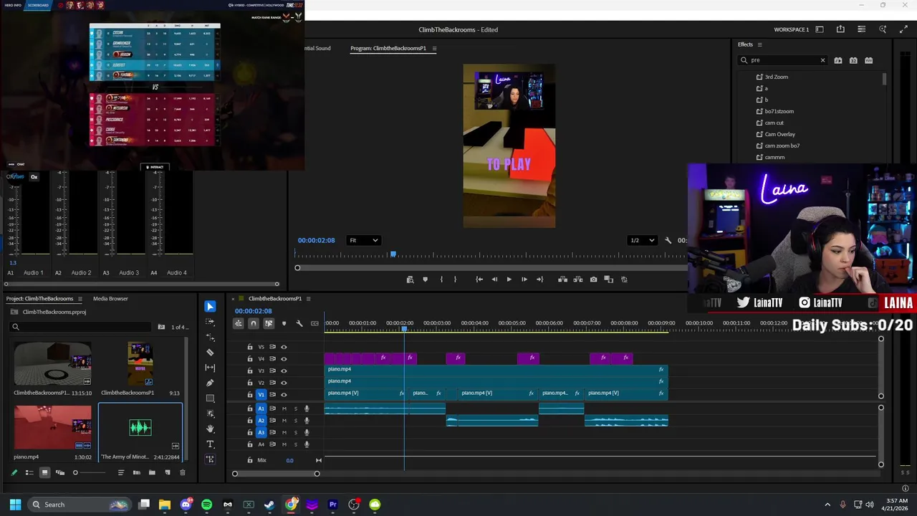This screenshot has height=516, width=917.
Task: Solo audio track A2
Action: 295,421
